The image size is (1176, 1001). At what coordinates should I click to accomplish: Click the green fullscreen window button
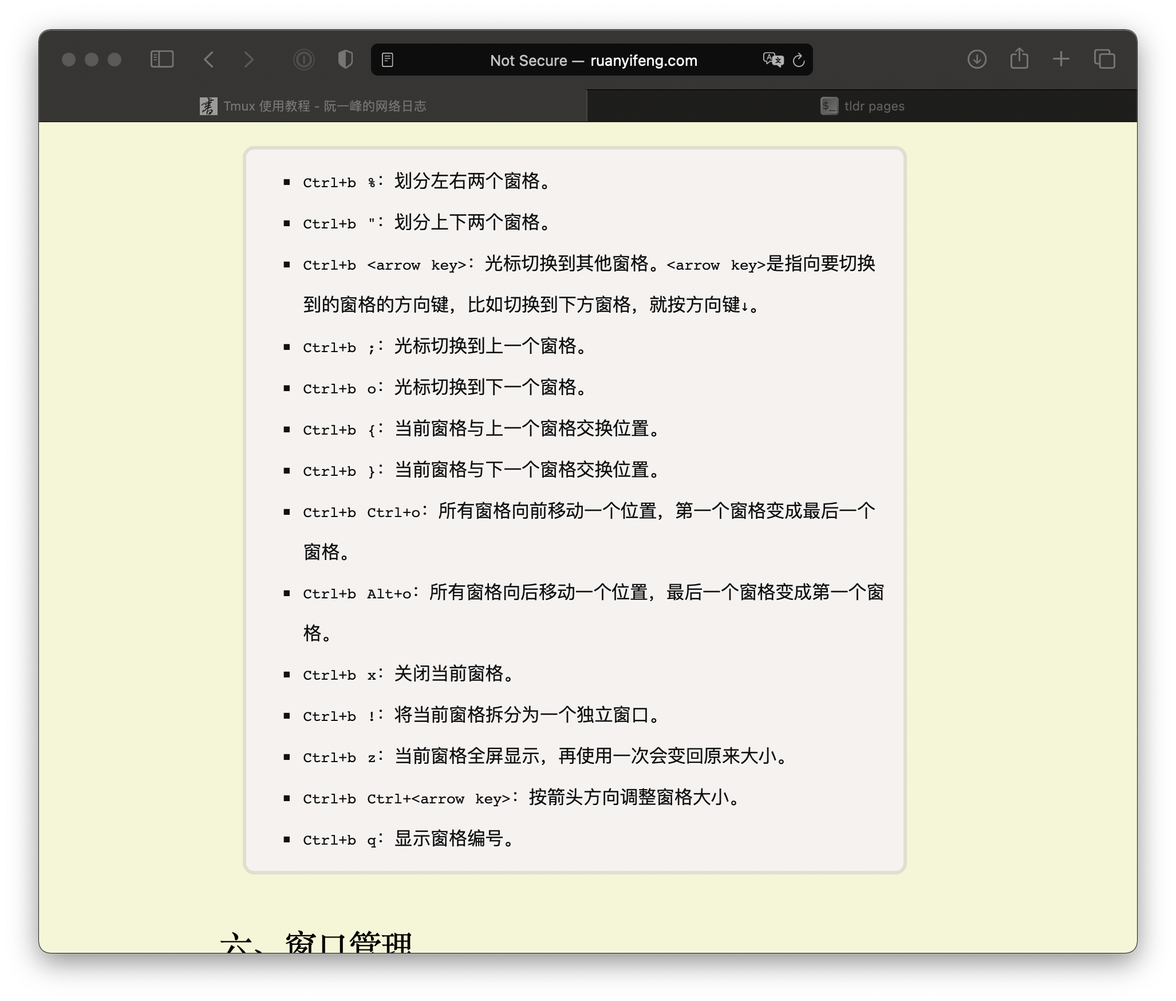[115, 60]
